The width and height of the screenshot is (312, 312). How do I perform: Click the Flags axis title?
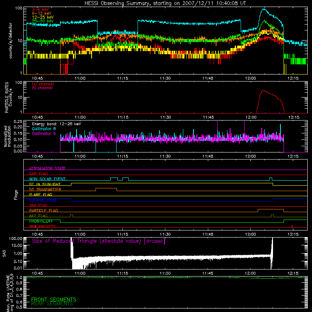coord(16,195)
